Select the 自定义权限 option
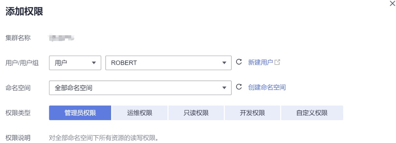 (312, 113)
